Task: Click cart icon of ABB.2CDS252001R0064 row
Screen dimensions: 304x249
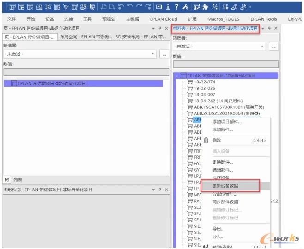Action: 190,113
